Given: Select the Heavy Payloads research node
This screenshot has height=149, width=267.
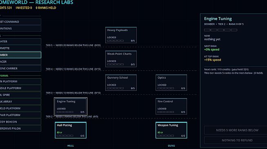Looking at the screenshot, I should 121,35.
